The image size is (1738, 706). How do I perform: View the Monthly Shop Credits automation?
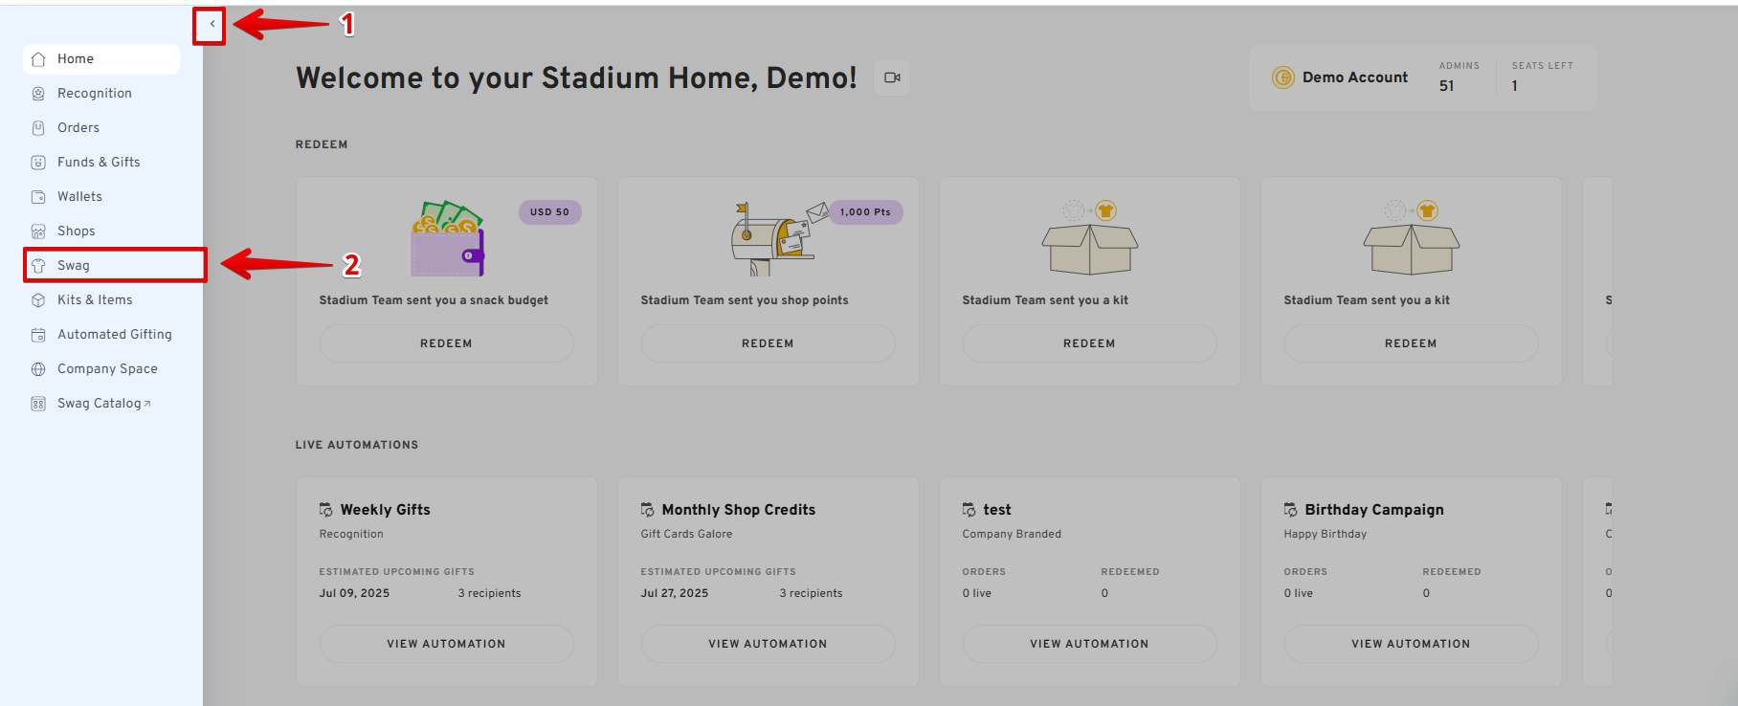coord(768,644)
